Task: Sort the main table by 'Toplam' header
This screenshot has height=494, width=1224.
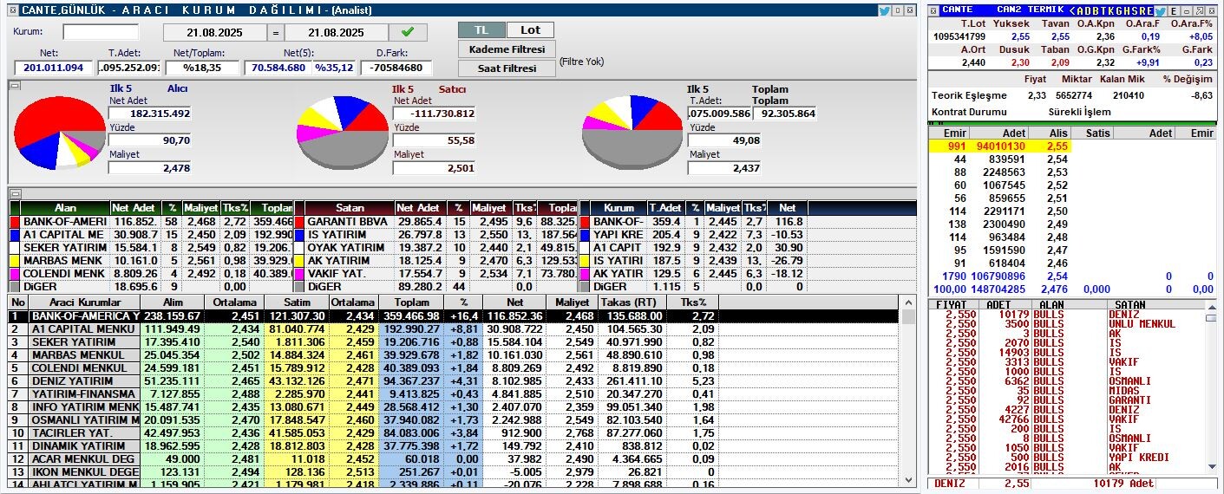Action: (412, 302)
